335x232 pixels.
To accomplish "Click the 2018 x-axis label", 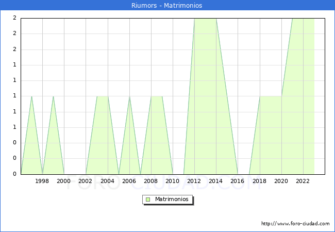I will (259, 181).
